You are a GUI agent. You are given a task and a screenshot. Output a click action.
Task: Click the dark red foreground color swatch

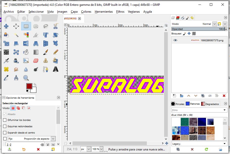coord(29,86)
